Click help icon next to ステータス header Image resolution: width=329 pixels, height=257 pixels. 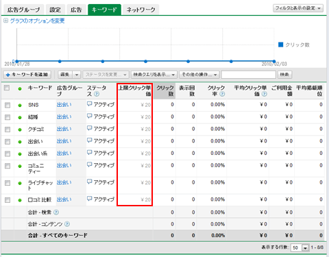(x=97, y=94)
